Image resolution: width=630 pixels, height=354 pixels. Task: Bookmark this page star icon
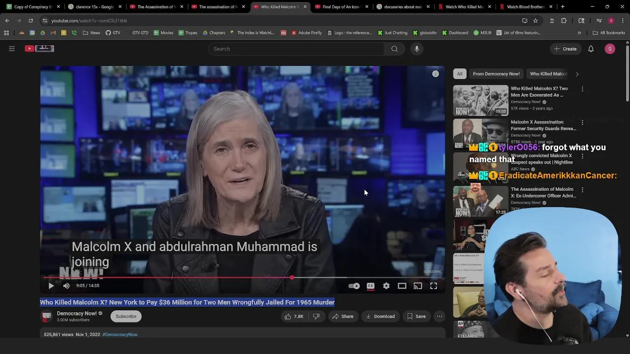(535, 21)
